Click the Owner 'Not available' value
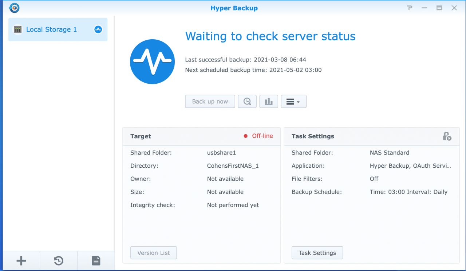 pyautogui.click(x=225, y=179)
